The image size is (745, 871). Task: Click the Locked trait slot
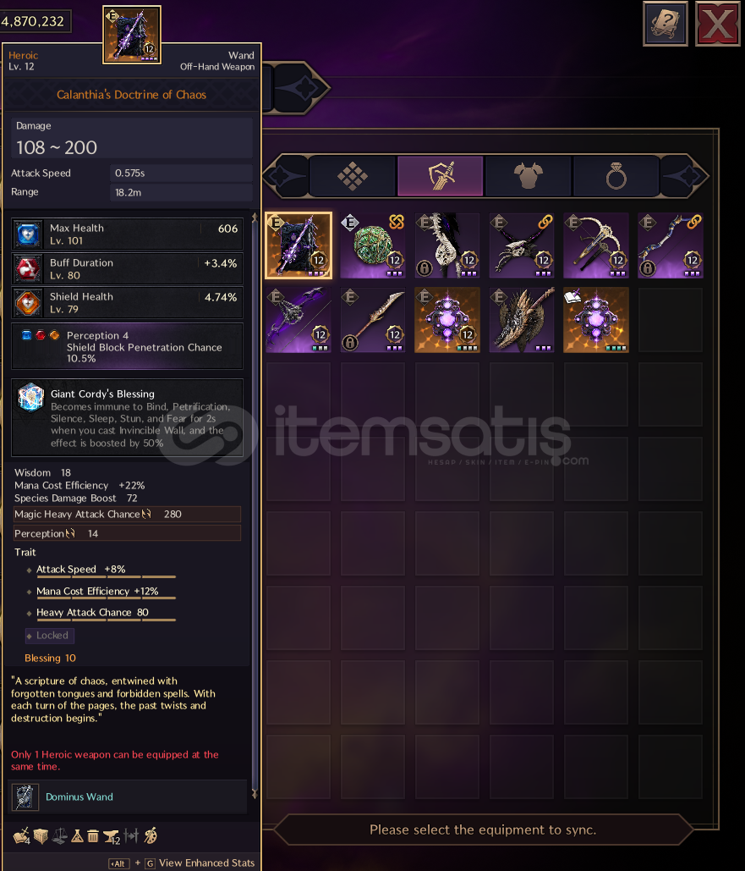click(x=50, y=635)
